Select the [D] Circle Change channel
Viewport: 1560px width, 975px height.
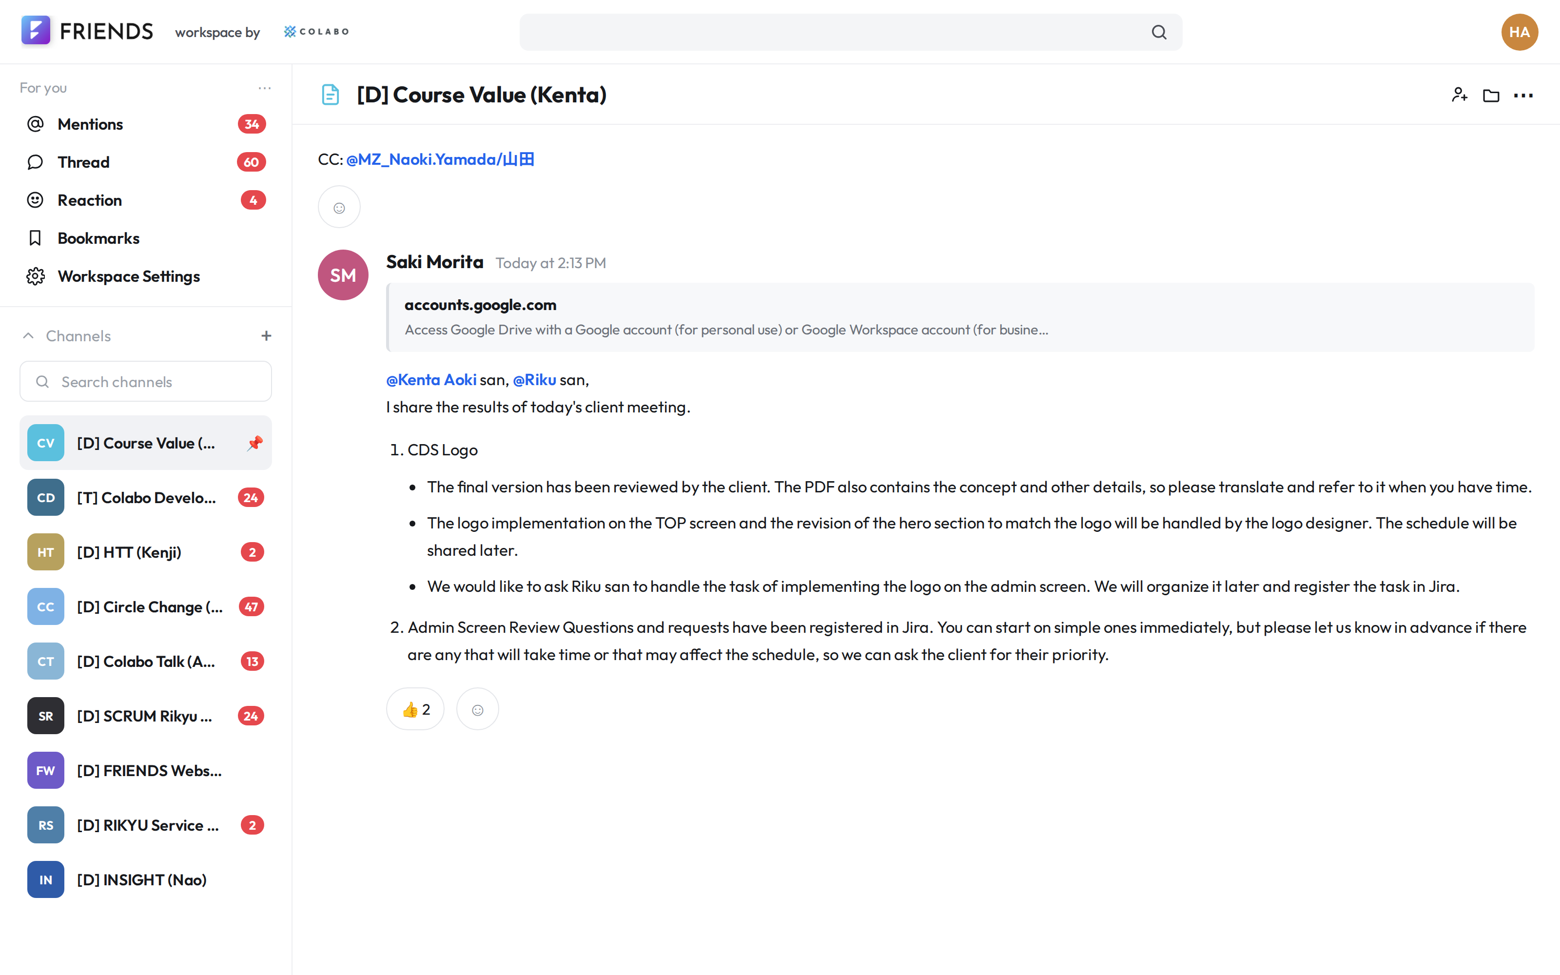coord(146,607)
